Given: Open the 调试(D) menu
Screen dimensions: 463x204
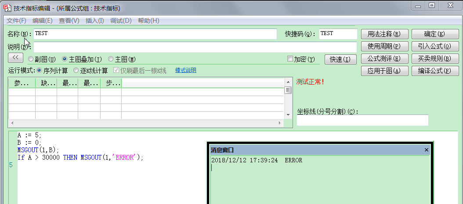Looking at the screenshot, I should pyautogui.click(x=121, y=21).
